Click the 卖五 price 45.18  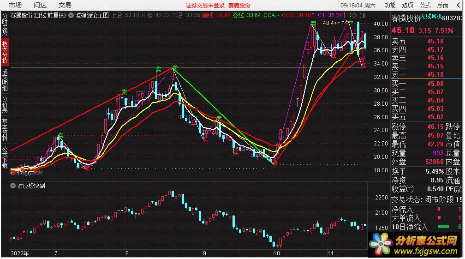435,41
